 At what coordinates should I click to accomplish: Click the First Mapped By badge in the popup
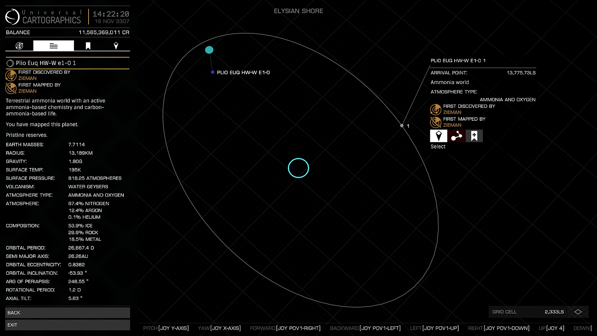coord(436,122)
